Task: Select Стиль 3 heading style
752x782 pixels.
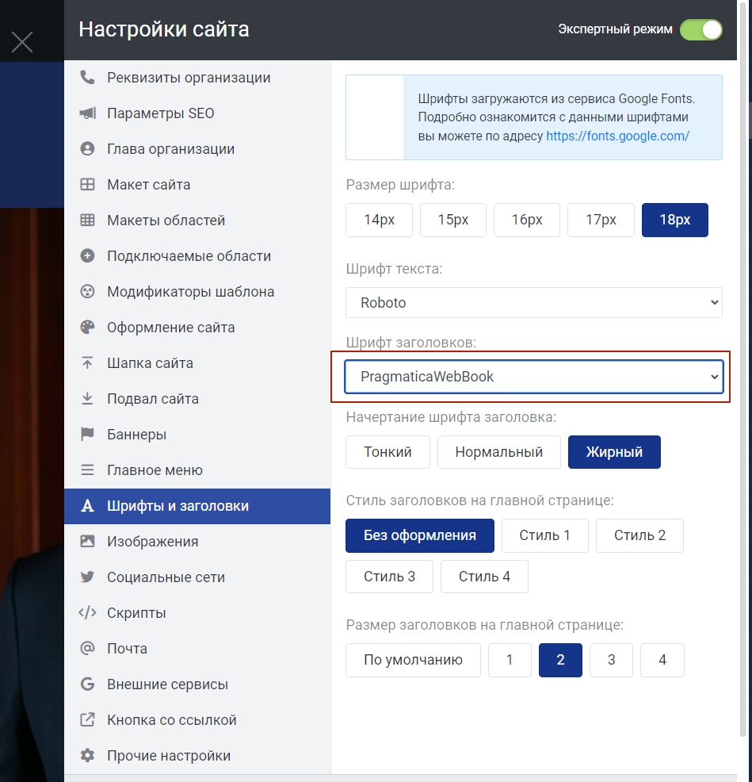Action: point(389,577)
